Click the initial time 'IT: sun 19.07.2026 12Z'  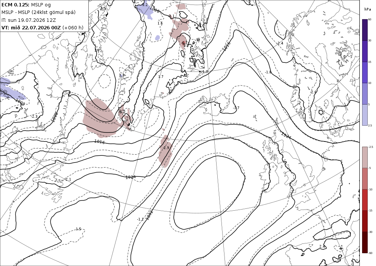pos(29,20)
